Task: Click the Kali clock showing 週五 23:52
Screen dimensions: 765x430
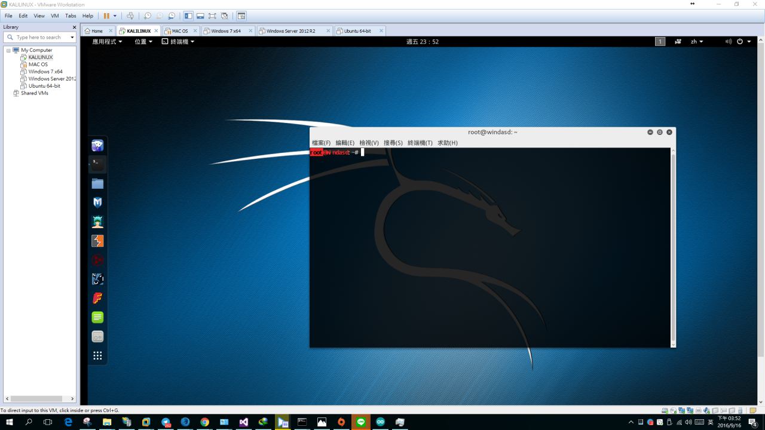Action: pos(423,42)
